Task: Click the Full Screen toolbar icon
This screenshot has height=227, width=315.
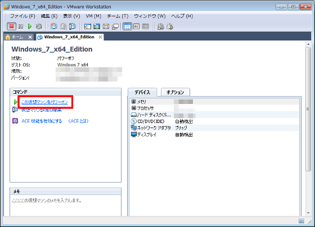Action: click(106, 26)
